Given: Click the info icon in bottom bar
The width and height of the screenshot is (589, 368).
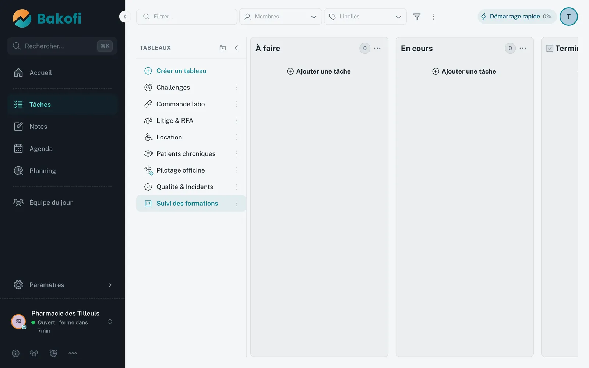Looking at the screenshot, I should (x=15, y=353).
